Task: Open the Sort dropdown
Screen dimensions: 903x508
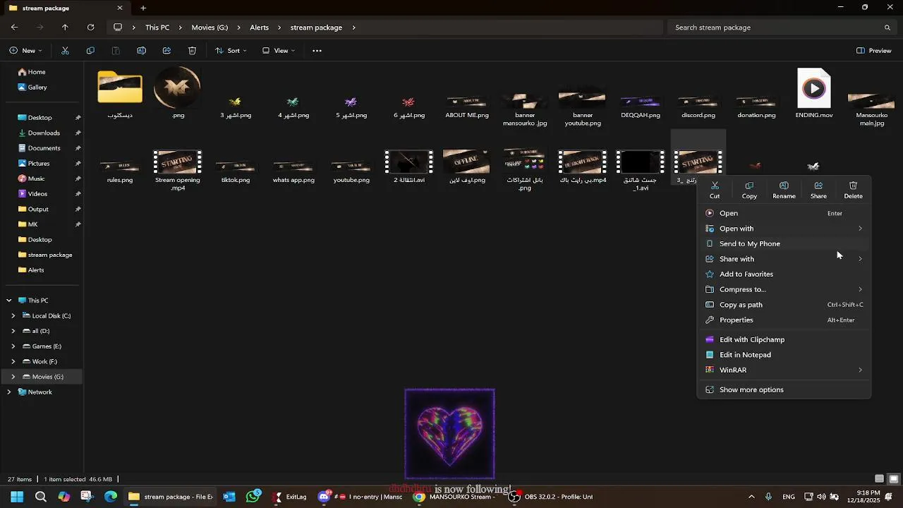Action: [x=231, y=51]
